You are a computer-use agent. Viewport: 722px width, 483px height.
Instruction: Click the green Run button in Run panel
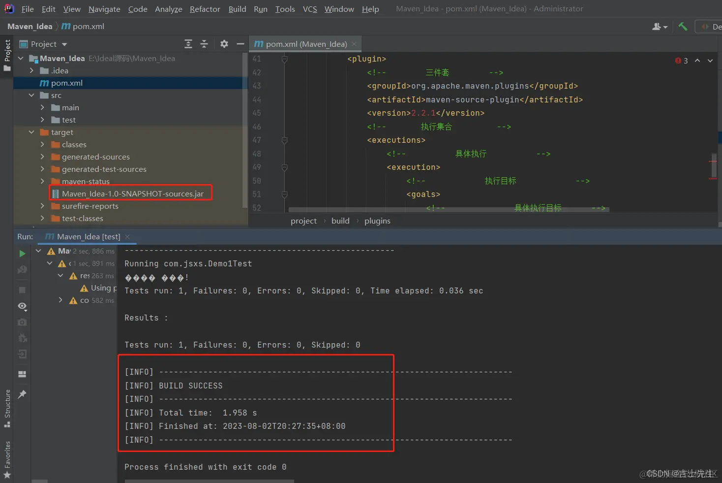(x=22, y=254)
